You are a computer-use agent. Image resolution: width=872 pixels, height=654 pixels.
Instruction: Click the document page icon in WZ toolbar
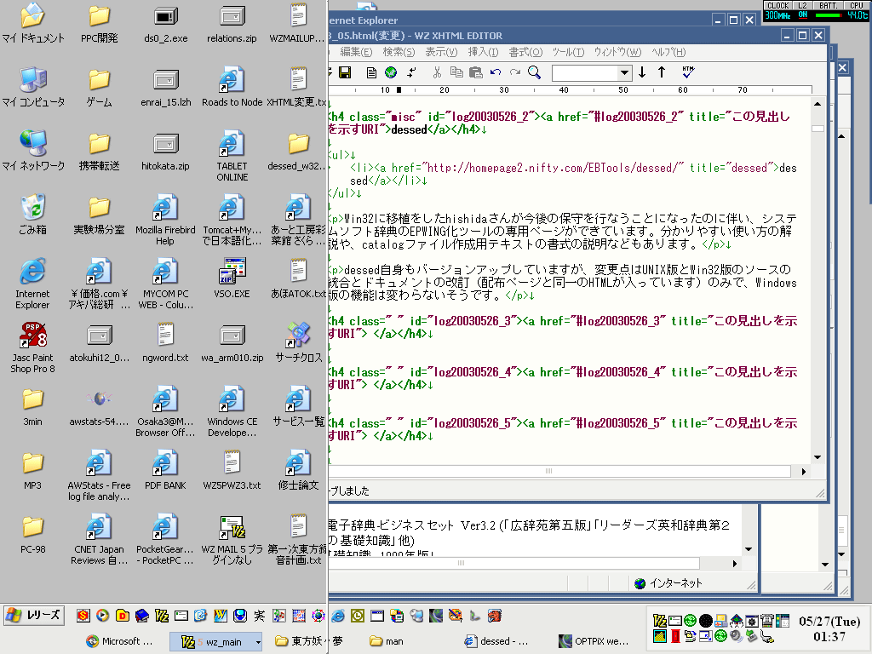(x=371, y=72)
